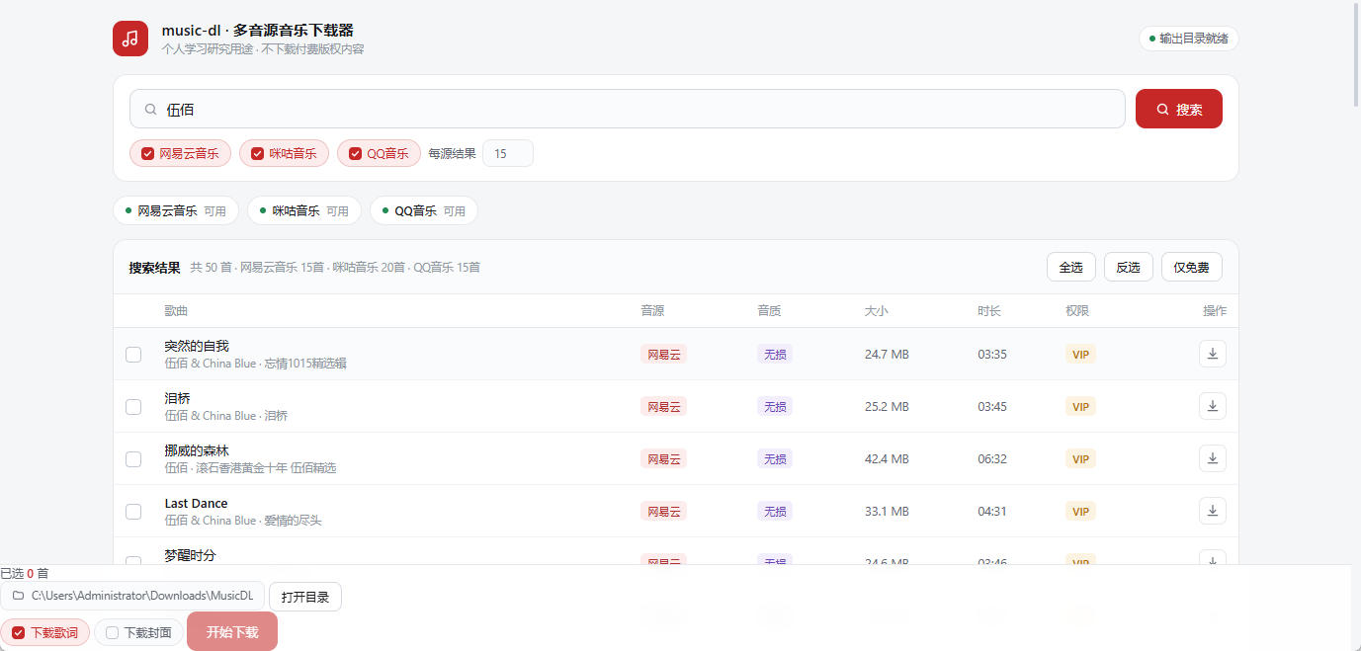Click the VIP badge for Last Dance
Screen dimensions: 1361x651
click(x=1080, y=511)
